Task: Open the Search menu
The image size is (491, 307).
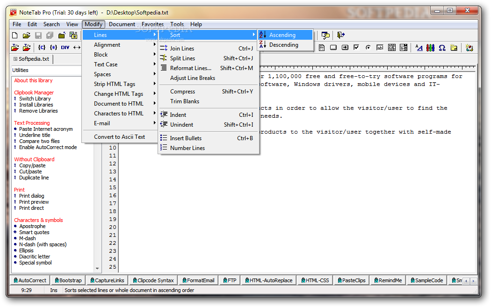Action: 51,24
